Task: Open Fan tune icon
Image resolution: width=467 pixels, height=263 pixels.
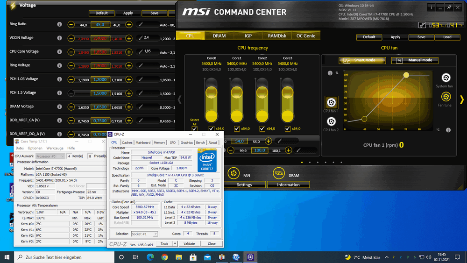Action: [446, 97]
